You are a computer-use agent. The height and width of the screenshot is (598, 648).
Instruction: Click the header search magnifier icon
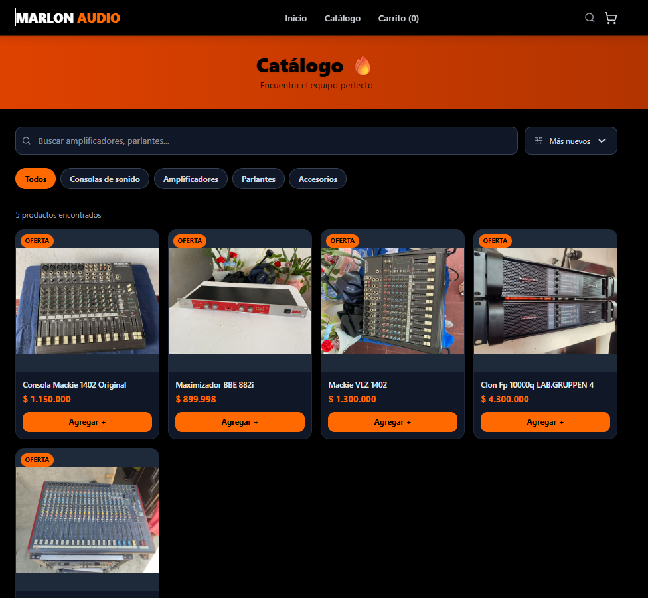(590, 17)
